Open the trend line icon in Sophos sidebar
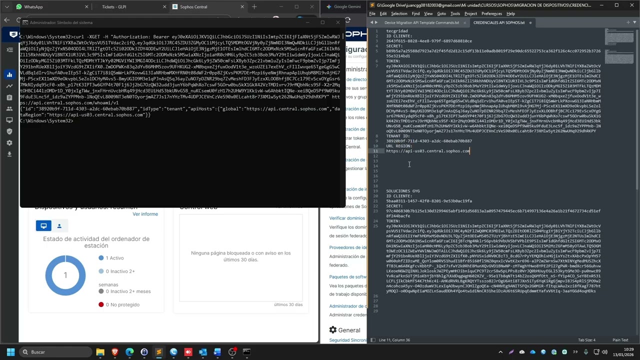The width and height of the screenshot is (640, 360). point(9,86)
